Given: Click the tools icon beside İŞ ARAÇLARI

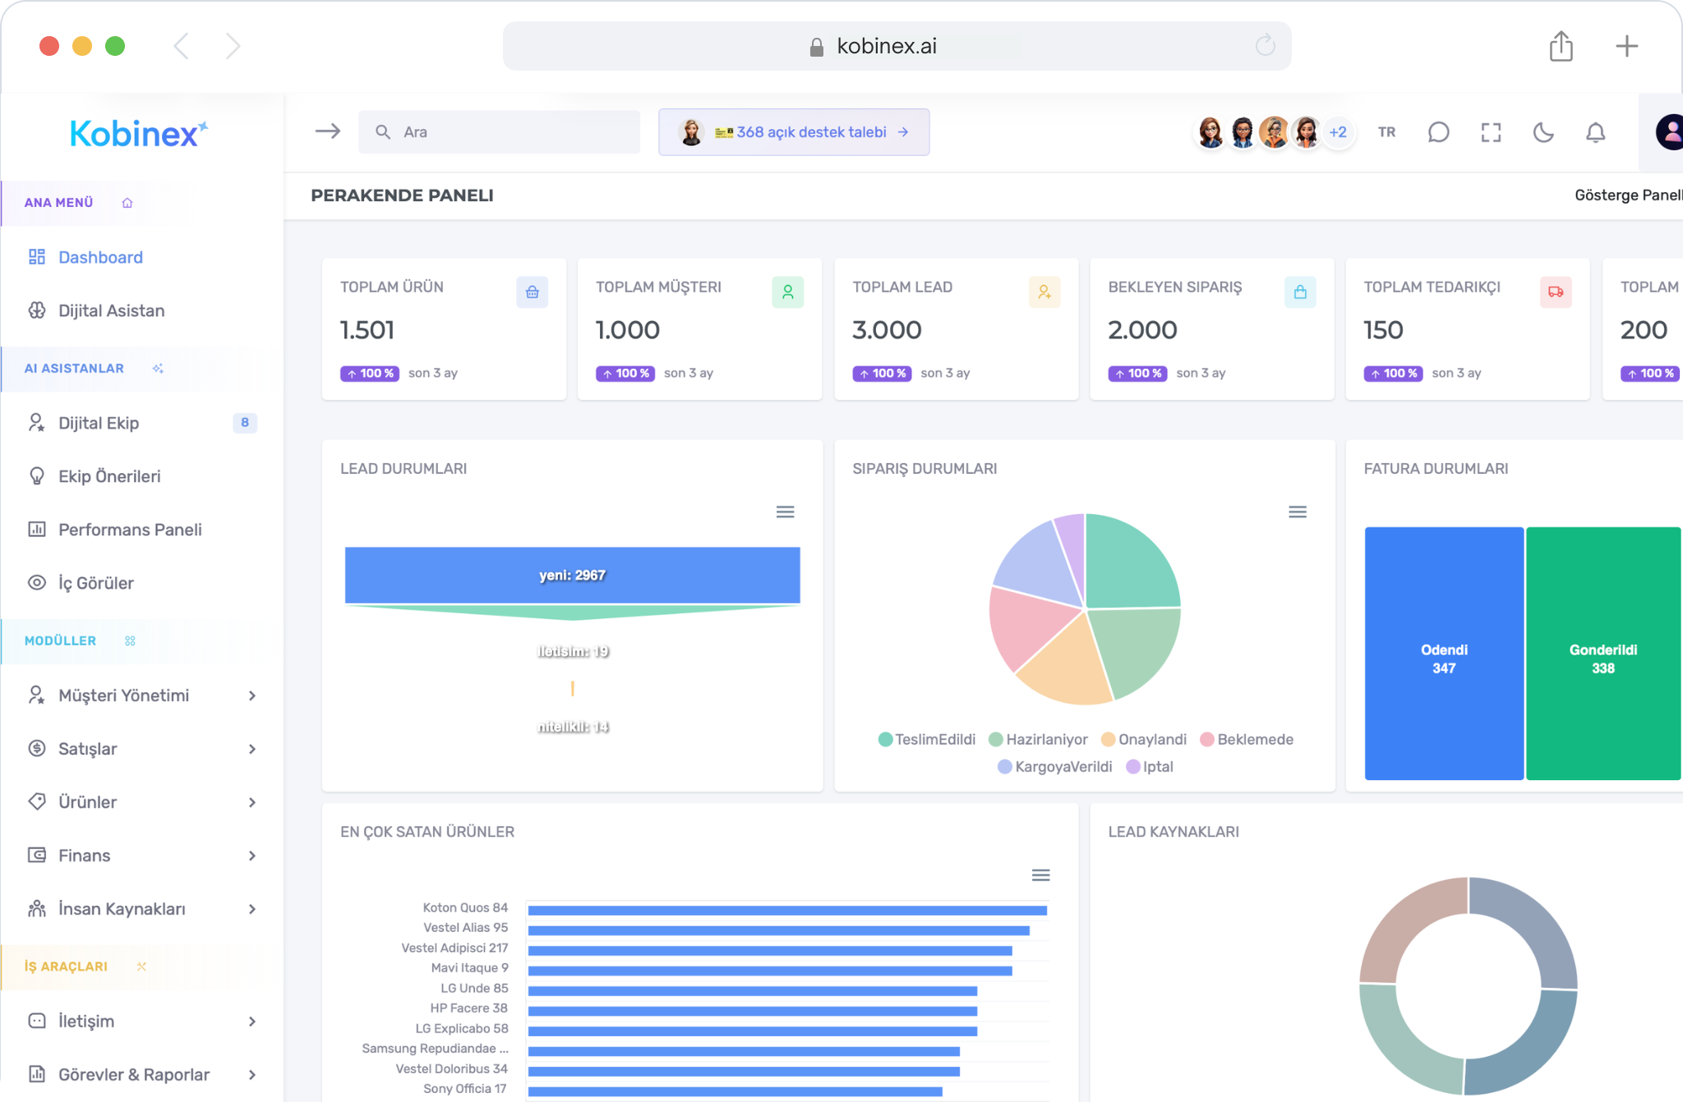Looking at the screenshot, I should coord(141,967).
